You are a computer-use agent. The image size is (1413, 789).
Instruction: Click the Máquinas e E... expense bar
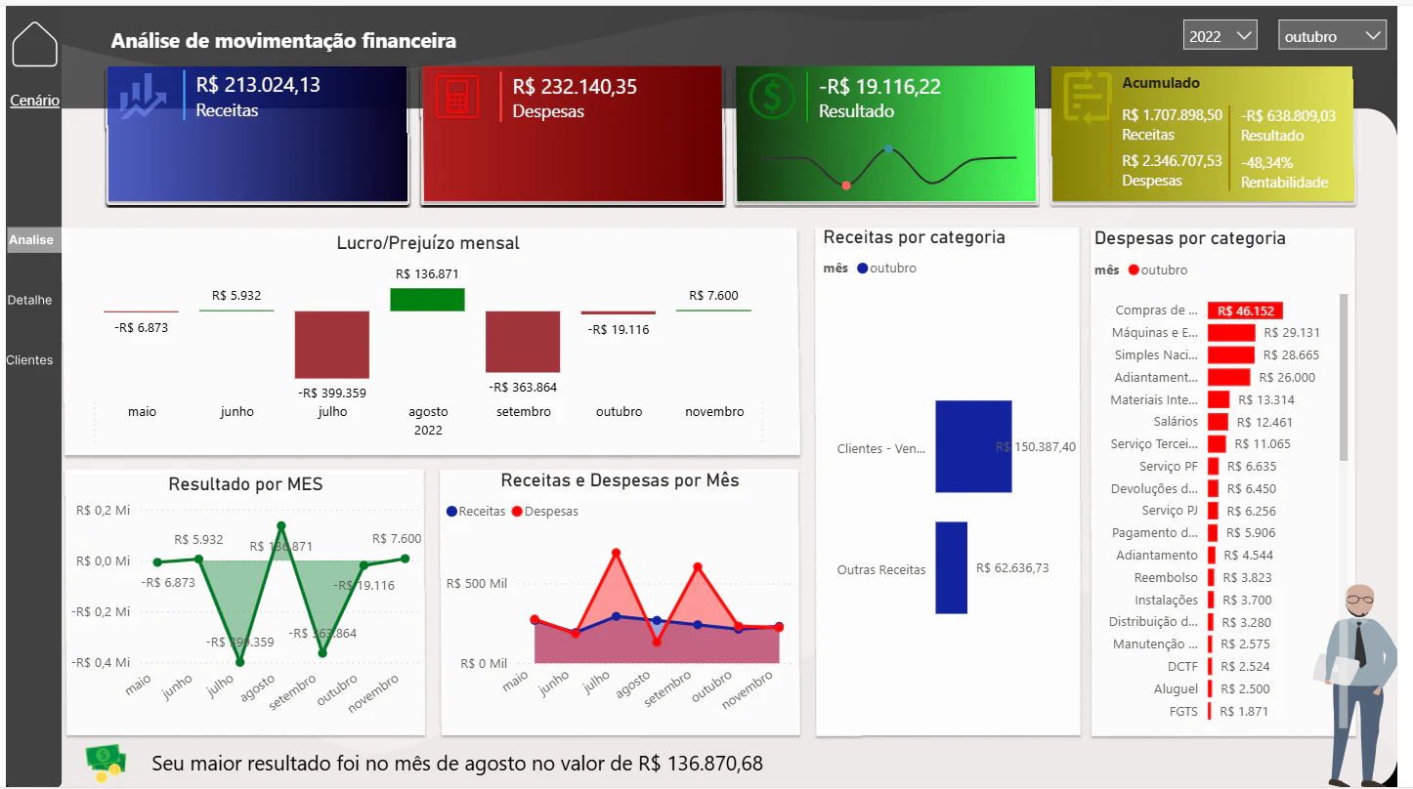click(1231, 333)
